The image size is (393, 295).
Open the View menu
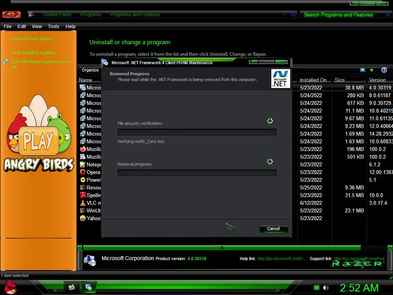point(36,27)
